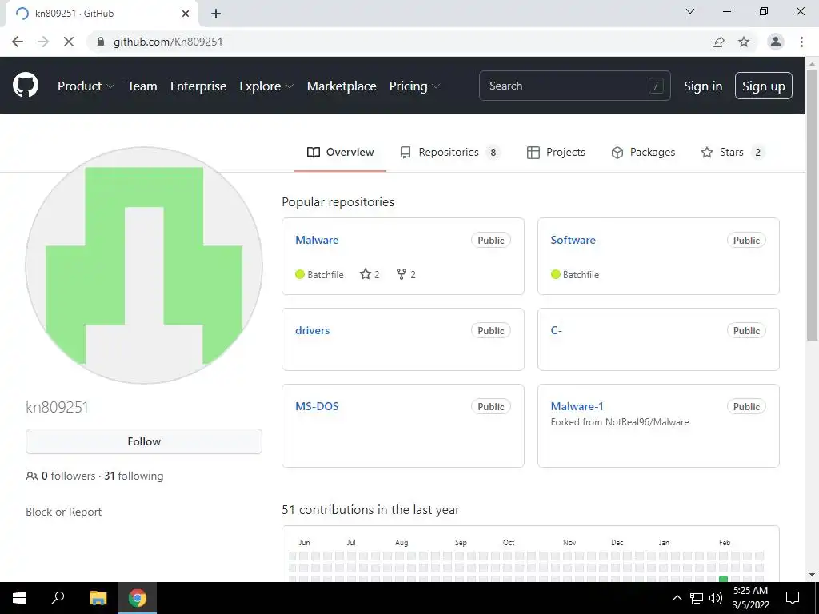
Task: Click the browser address bar URL
Action: click(168, 42)
